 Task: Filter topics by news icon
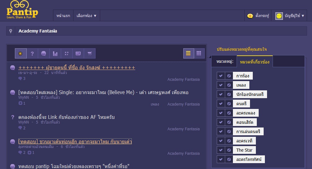(78, 54)
